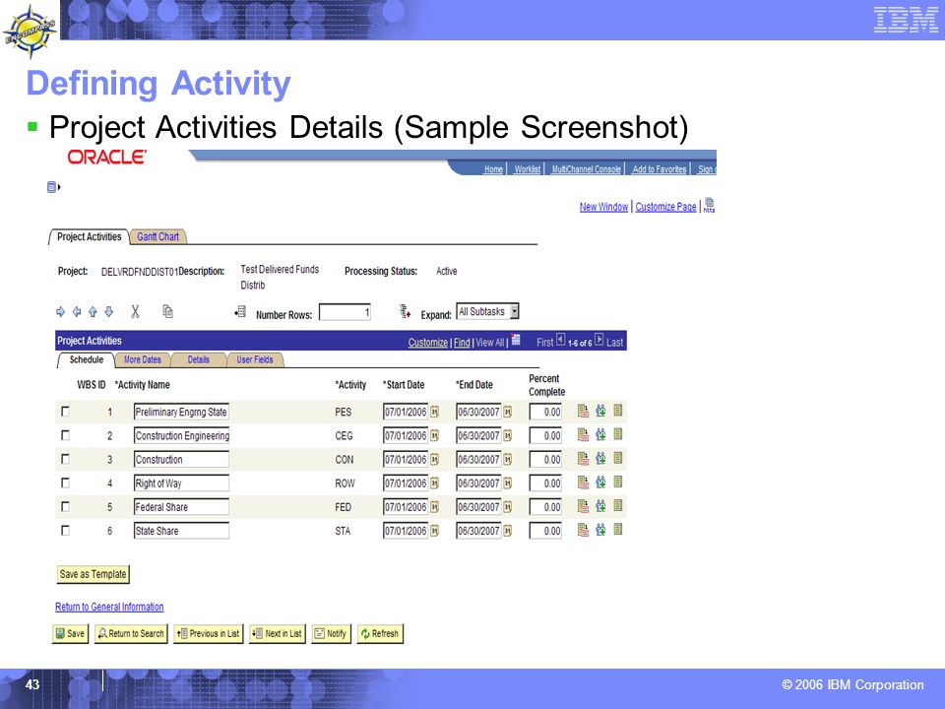
Task: Click the http copy URL icon
Action: [x=710, y=206]
